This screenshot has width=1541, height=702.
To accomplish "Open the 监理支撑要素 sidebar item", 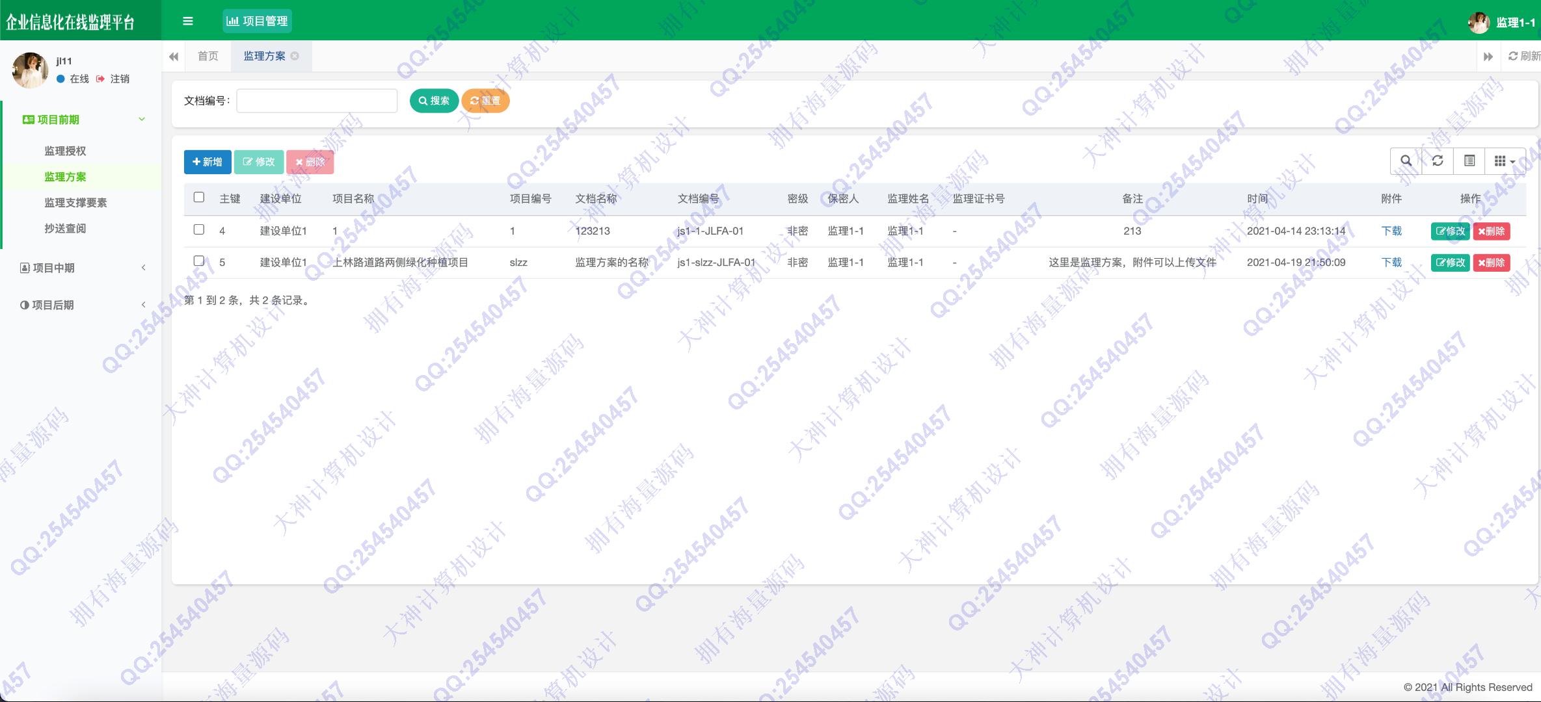I will coord(75,203).
